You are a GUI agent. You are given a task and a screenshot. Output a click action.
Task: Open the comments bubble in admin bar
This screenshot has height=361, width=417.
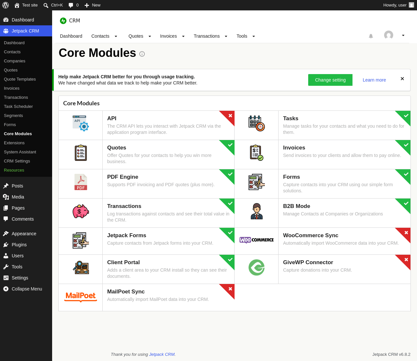point(71,5)
